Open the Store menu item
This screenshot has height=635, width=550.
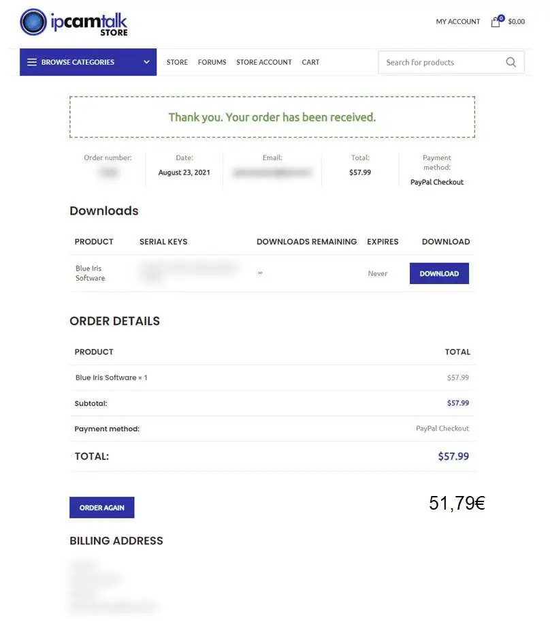point(177,62)
